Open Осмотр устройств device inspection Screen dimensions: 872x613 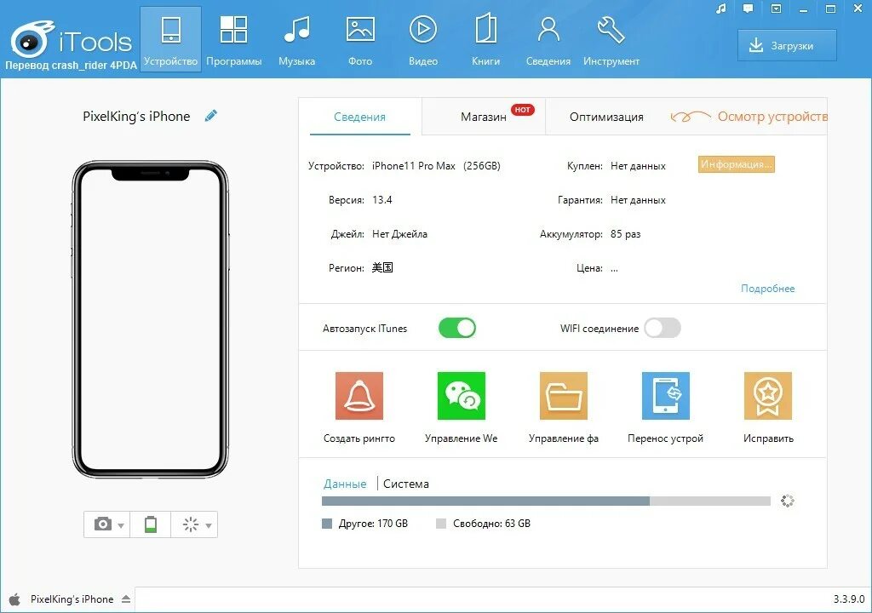point(749,117)
